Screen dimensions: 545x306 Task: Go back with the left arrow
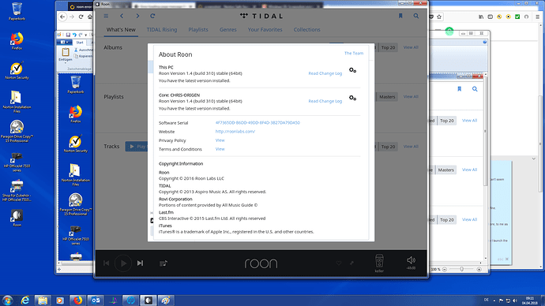[122, 16]
